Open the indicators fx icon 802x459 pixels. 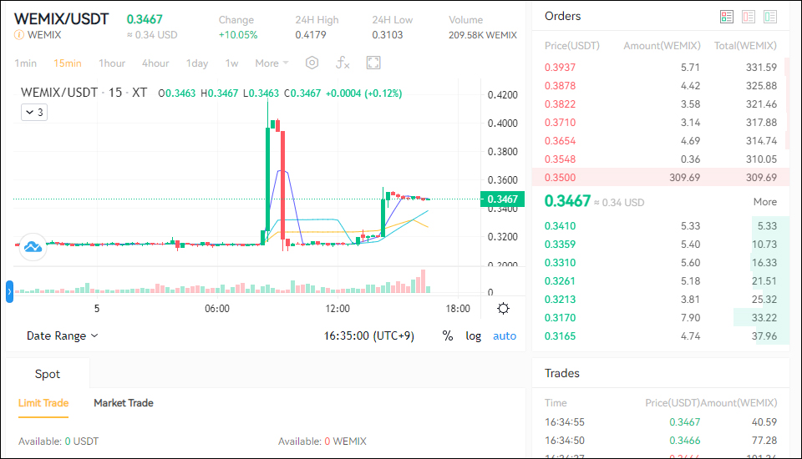343,63
